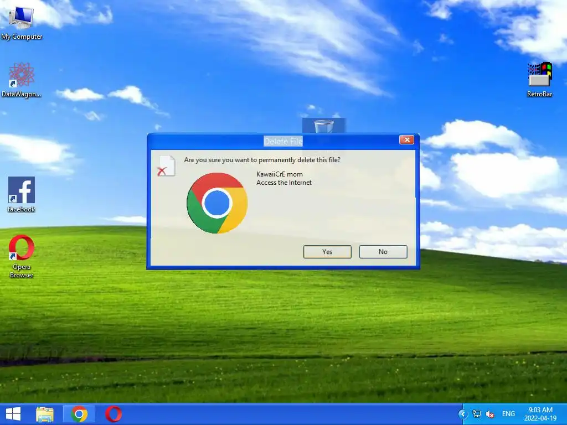Switch to Chrome on the taskbar
This screenshot has width=567, height=425.
coord(79,414)
